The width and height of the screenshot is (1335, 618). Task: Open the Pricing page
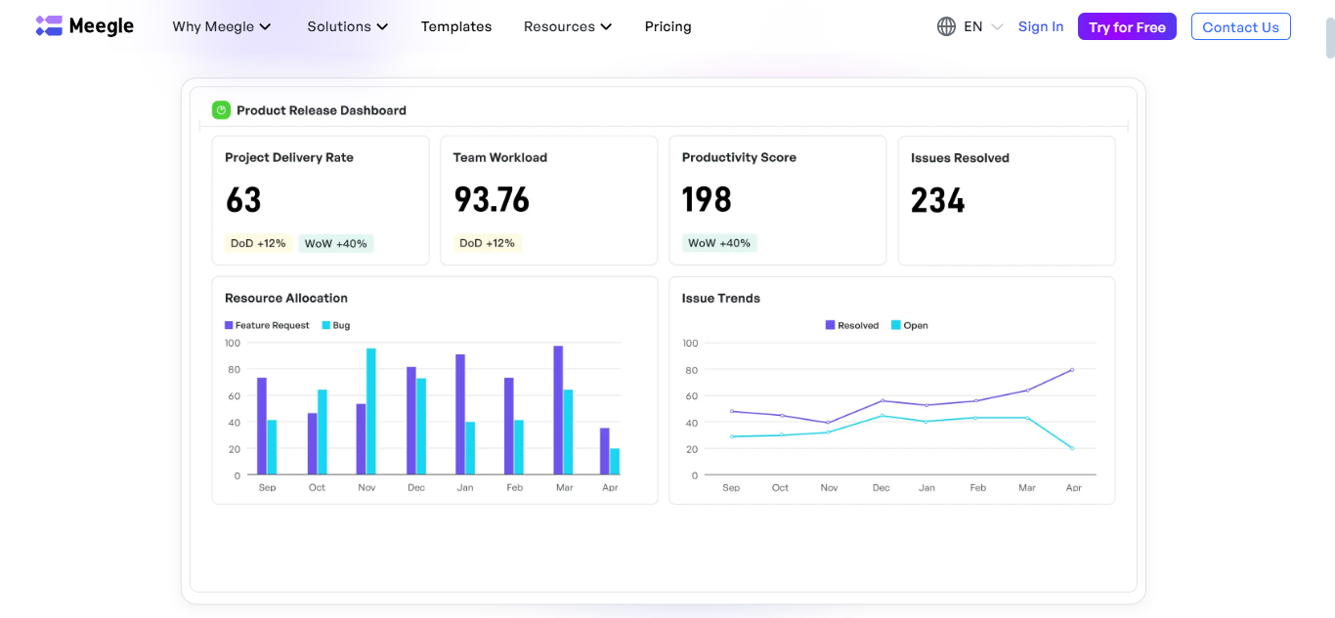coord(667,27)
